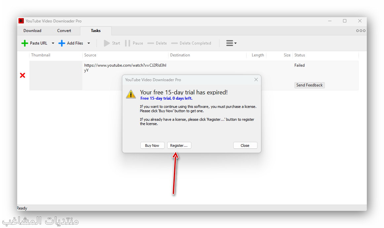
Task: Select the Tasks tab
Action: (x=96, y=31)
